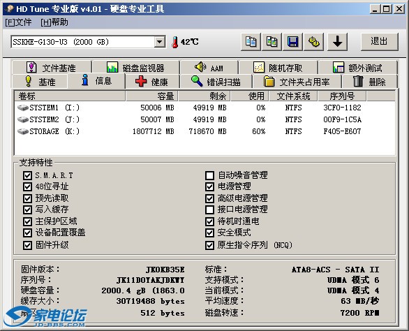Toggle the 预先读取 checkbox
The image size is (409, 331).
[27, 198]
